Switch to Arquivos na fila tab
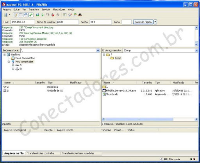The image size is (200, 163). (x=14, y=153)
